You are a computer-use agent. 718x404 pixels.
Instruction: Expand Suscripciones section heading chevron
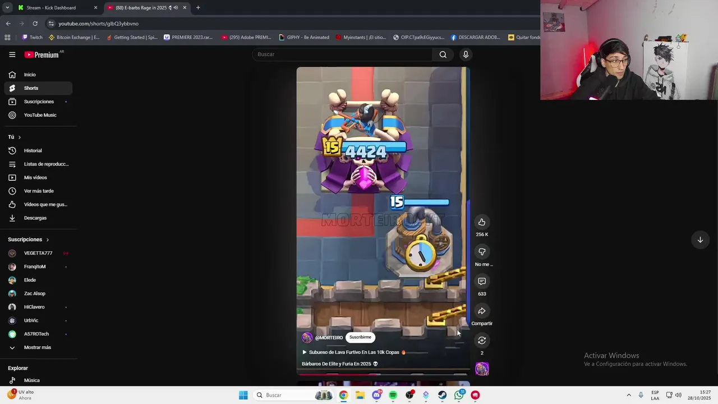[47, 240]
